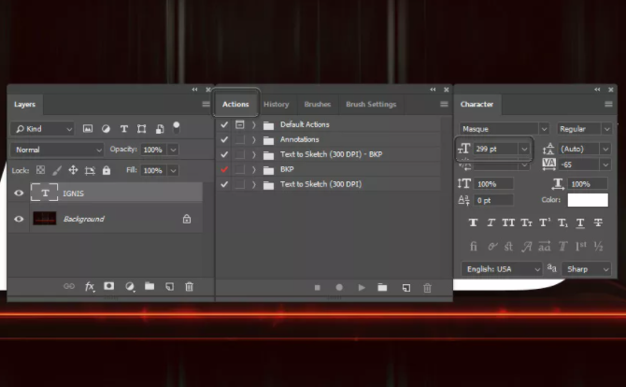Image resolution: width=626 pixels, height=387 pixels.
Task: Open Fill slider dropdown arrow
Action: pos(173,170)
